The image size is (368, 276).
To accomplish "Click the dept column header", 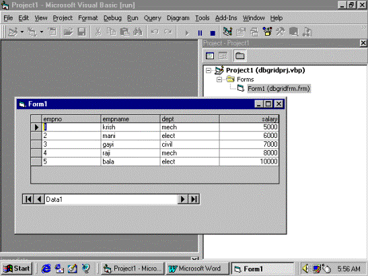I will [190, 119].
